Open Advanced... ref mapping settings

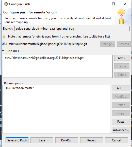click(121, 130)
